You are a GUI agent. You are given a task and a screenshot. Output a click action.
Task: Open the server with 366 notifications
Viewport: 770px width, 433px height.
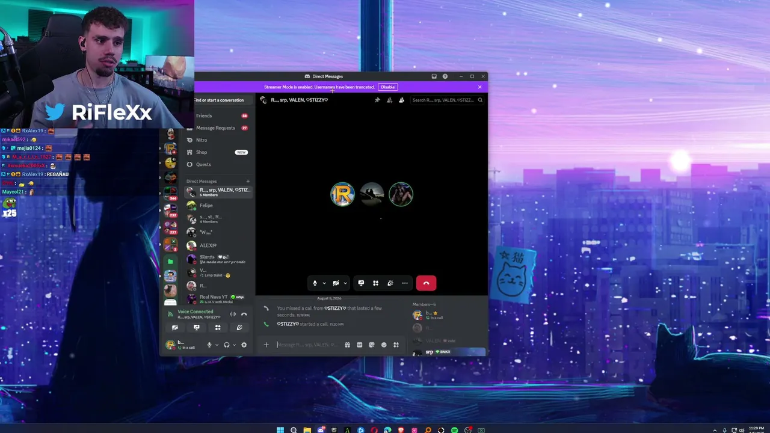pos(170,193)
